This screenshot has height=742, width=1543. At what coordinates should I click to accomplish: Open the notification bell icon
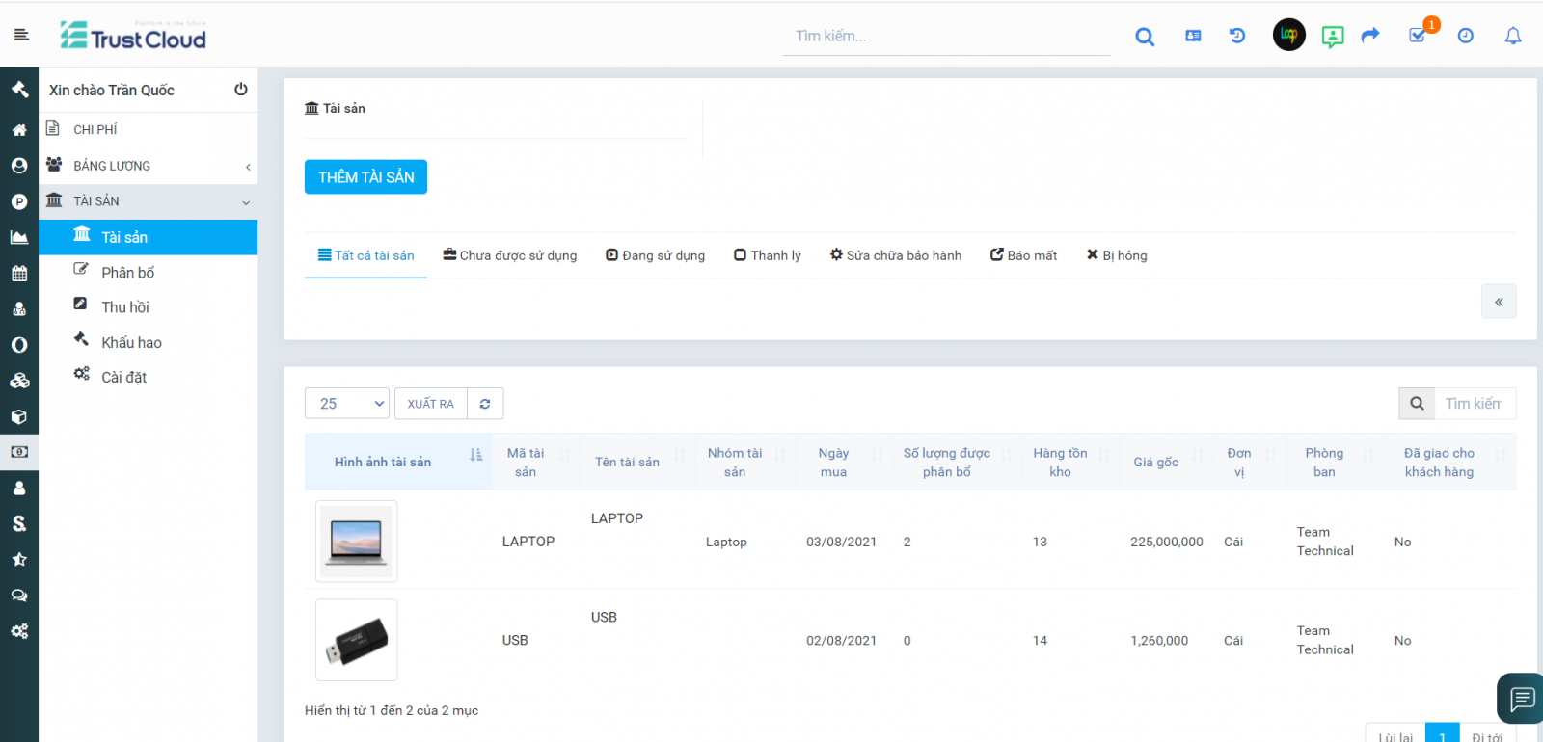coord(1513,36)
